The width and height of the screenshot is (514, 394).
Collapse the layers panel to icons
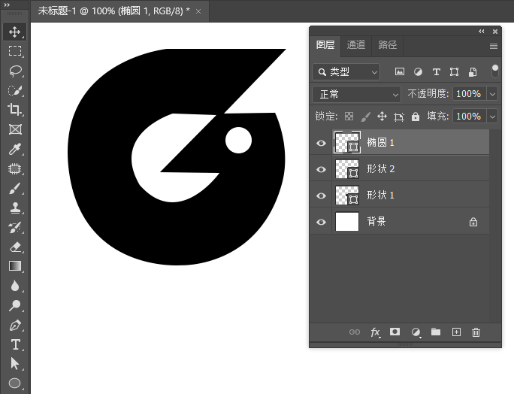481,31
